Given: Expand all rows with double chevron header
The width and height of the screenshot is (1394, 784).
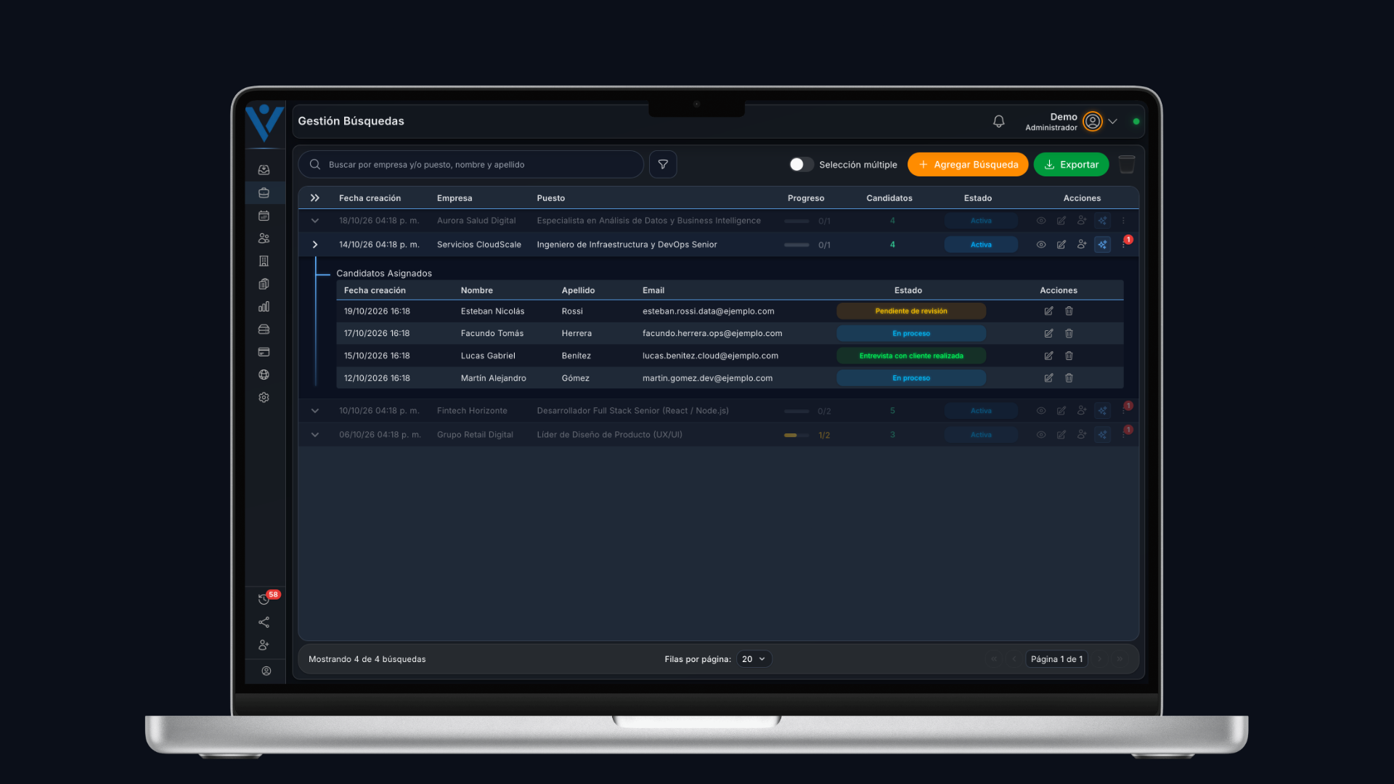Looking at the screenshot, I should [315, 198].
